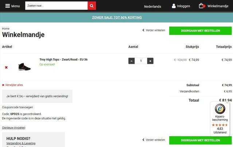The width and height of the screenshot is (233, 147).
Task: Click the red search magnifier button
Action: coord(92,6)
